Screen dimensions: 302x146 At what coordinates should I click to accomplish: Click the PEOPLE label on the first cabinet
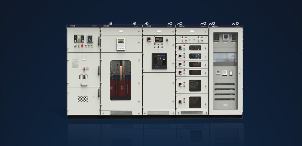[x=72, y=26]
